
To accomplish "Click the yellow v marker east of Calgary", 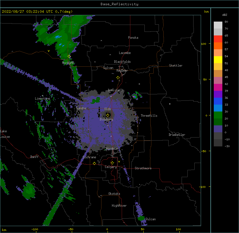I will tap(119, 162).
